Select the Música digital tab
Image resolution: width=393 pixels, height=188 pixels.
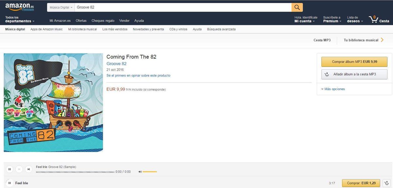(x=15, y=29)
